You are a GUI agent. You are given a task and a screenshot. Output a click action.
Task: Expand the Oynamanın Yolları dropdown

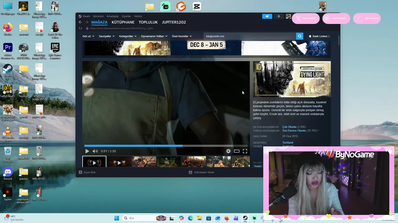pos(154,36)
